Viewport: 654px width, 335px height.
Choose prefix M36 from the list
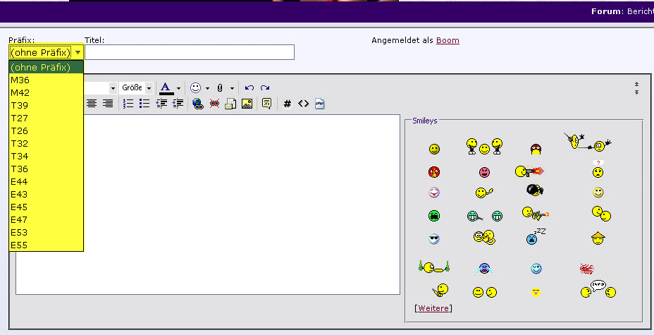click(47, 80)
